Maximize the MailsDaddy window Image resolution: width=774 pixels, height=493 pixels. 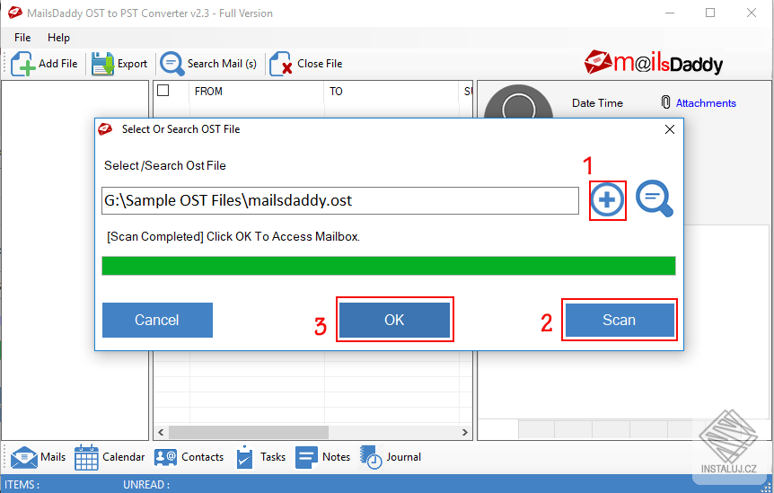pos(710,13)
